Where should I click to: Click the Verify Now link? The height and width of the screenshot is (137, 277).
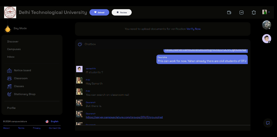[x=193, y=29]
